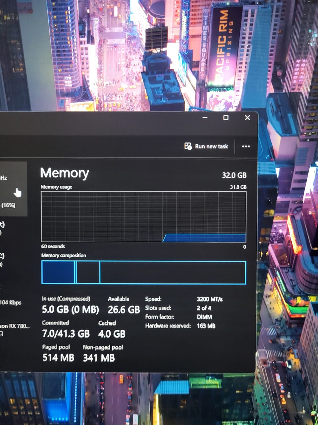Image resolution: width=318 pixels, height=425 pixels.
Task: Click the filled in-use segment of Memory composition
Action: pyautogui.click(x=58, y=272)
